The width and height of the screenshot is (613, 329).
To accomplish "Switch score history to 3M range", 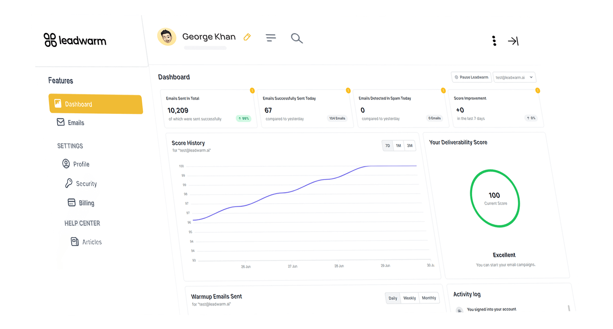I will [410, 146].
